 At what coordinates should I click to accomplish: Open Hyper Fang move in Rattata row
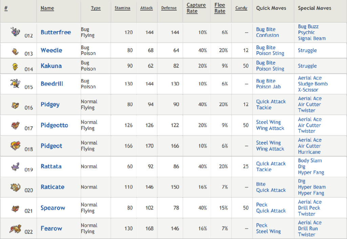pos(311,172)
